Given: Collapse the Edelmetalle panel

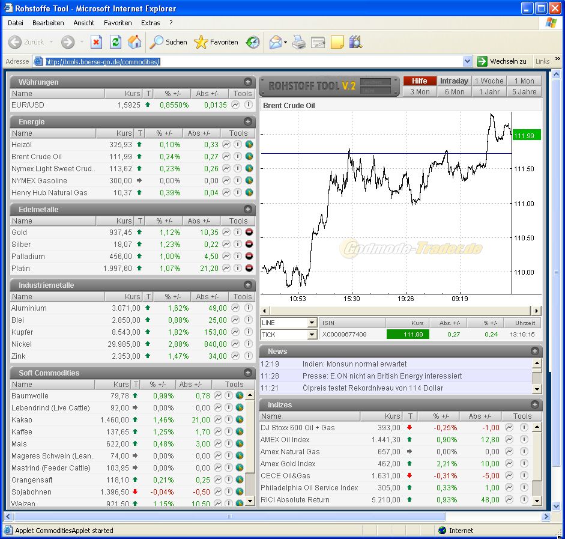Looking at the screenshot, I should pos(247,209).
